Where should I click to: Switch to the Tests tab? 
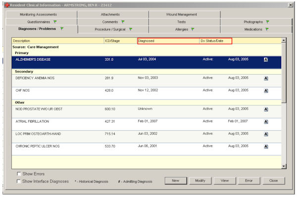pyautogui.click(x=185, y=22)
